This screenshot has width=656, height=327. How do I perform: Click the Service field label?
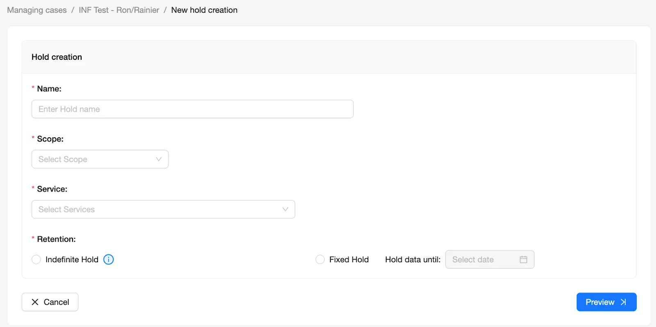click(x=52, y=189)
